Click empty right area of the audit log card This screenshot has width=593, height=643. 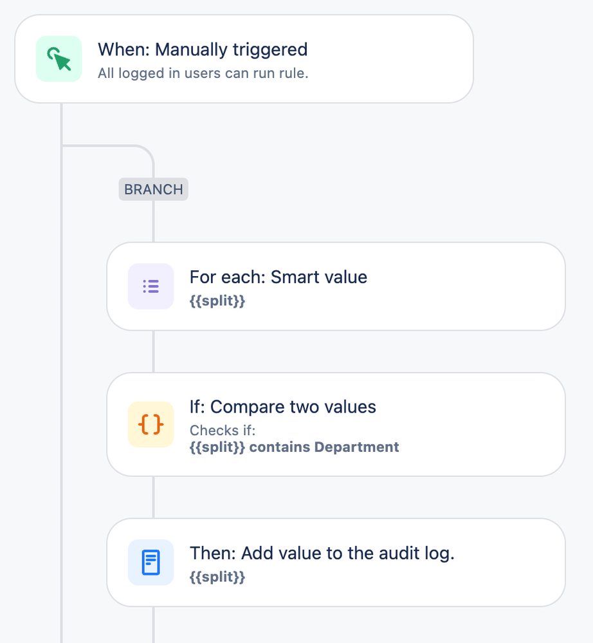click(x=508, y=563)
